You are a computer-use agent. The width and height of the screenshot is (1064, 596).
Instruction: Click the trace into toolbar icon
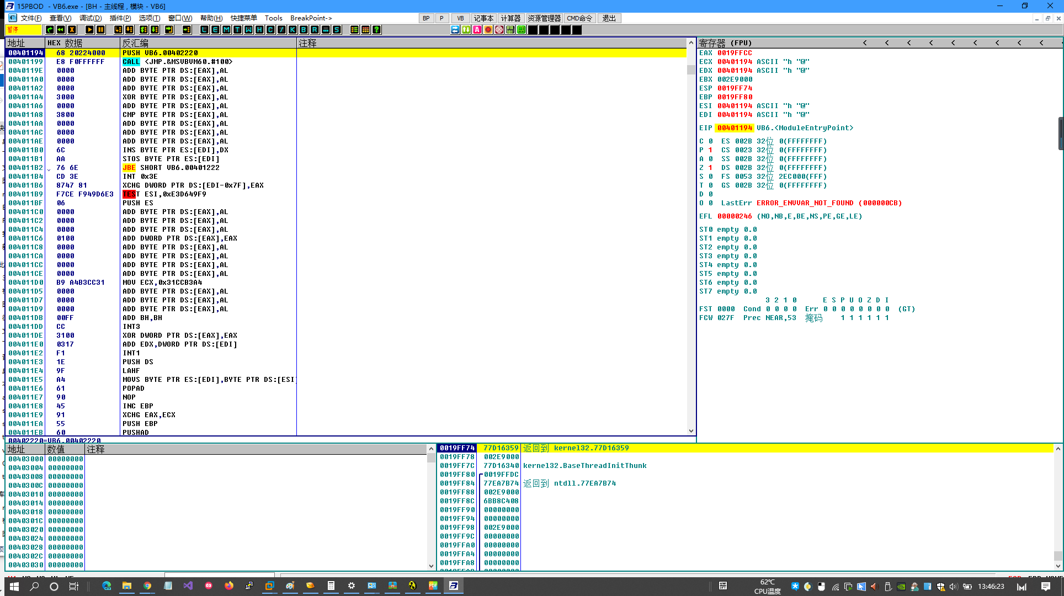[x=143, y=30]
